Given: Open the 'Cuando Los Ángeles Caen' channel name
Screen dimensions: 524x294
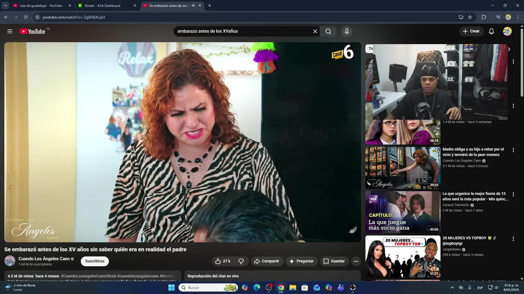Looking at the screenshot, I should click(x=44, y=259).
